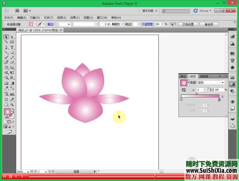The height and width of the screenshot is (181, 239).
Task: Switch to the 透明度 panel tab
Action: pos(204,76)
